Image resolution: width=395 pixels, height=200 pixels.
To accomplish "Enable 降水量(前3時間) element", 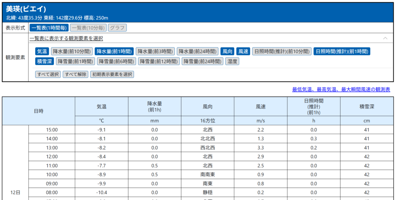I will 155,51.
